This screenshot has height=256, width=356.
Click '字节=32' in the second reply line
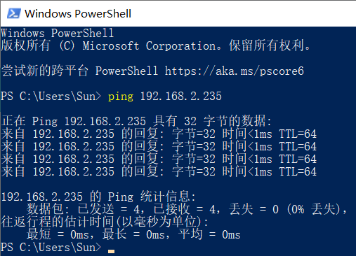[194, 146]
